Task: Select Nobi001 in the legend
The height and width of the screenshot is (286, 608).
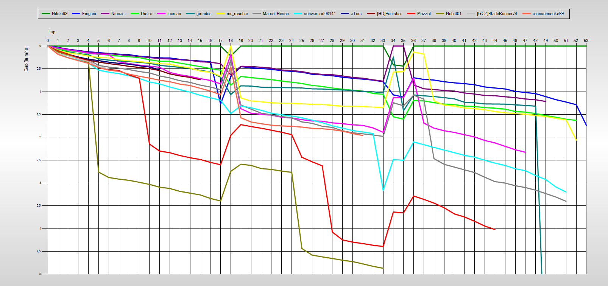Action: (x=453, y=14)
